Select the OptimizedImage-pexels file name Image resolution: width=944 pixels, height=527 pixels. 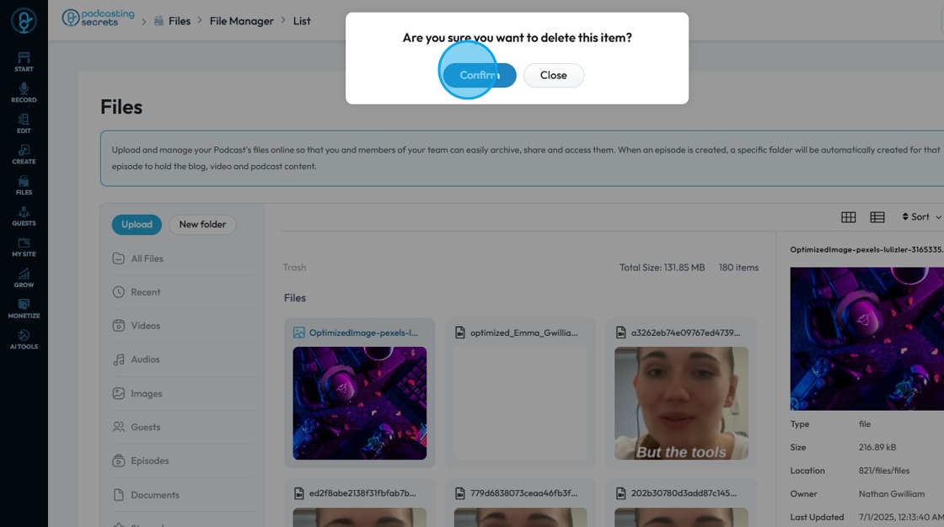pyautogui.click(x=363, y=333)
